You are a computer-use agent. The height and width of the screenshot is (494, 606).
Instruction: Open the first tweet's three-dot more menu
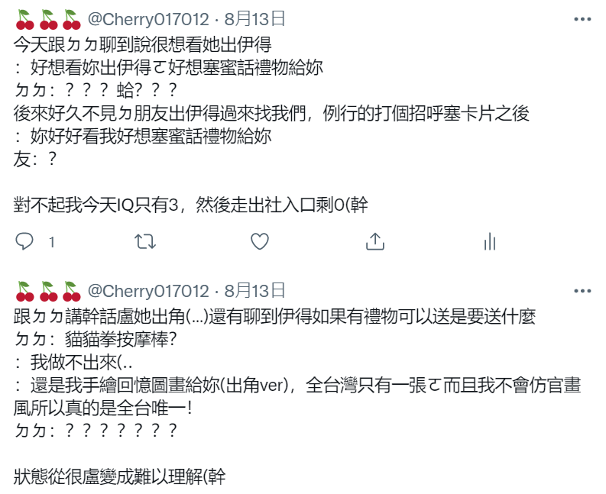tap(582, 19)
